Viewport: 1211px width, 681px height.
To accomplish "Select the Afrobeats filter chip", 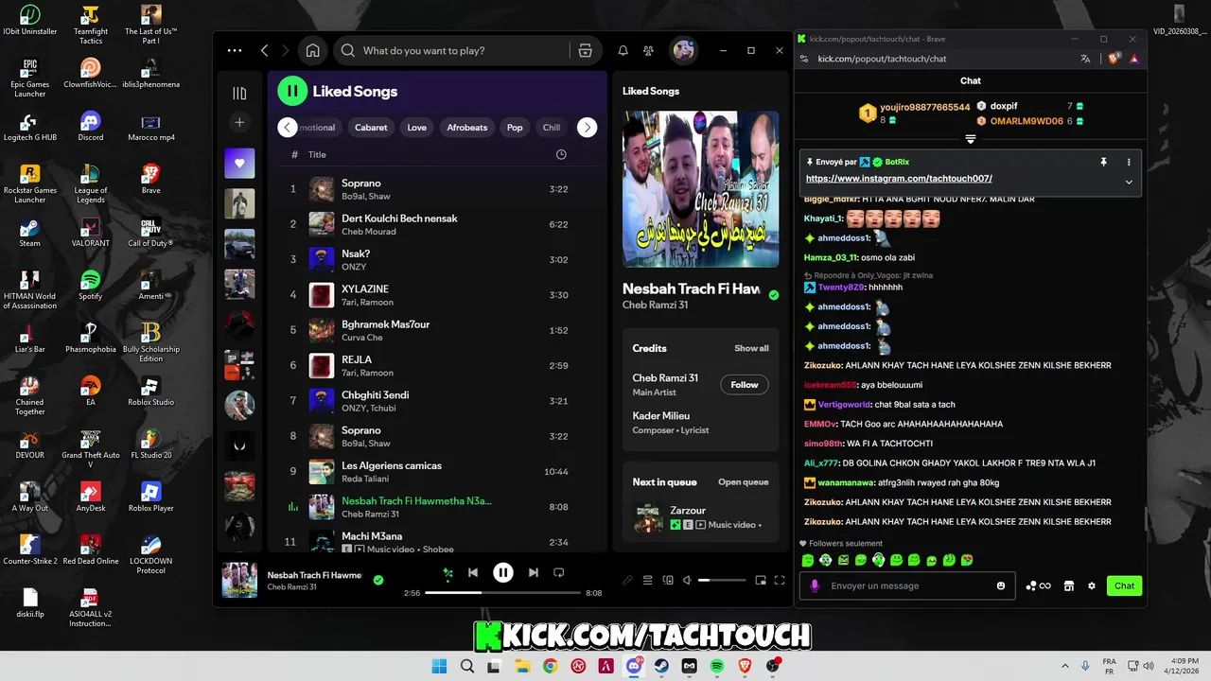I will point(467,128).
